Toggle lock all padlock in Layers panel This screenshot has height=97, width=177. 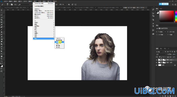pyautogui.click(x=168, y=57)
